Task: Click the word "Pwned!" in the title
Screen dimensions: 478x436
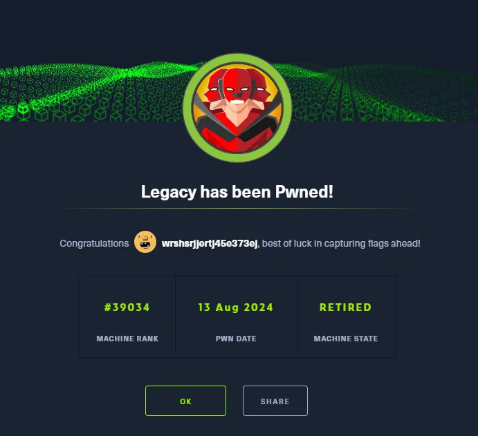Action: 304,192
